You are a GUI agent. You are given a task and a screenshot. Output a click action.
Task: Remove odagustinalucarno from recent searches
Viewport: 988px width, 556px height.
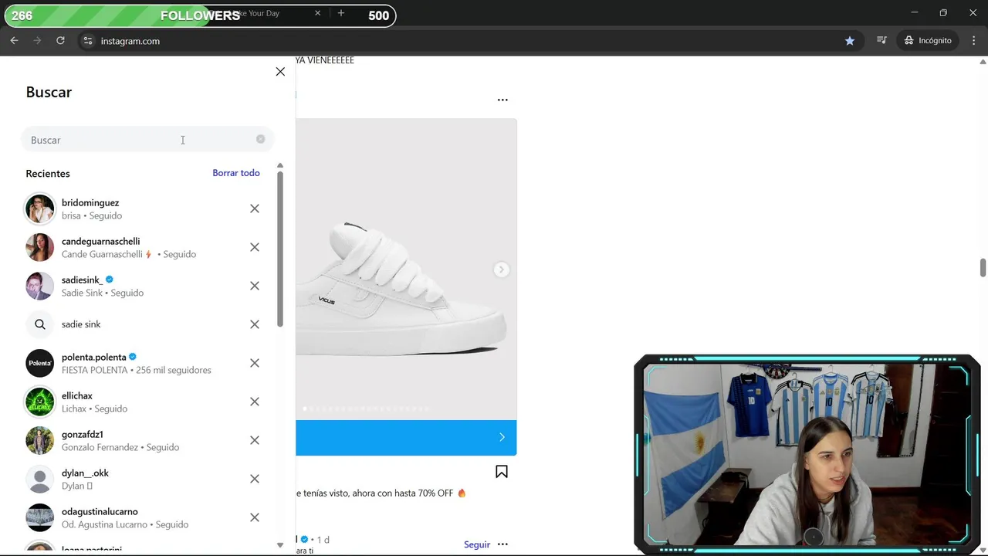pyautogui.click(x=255, y=517)
